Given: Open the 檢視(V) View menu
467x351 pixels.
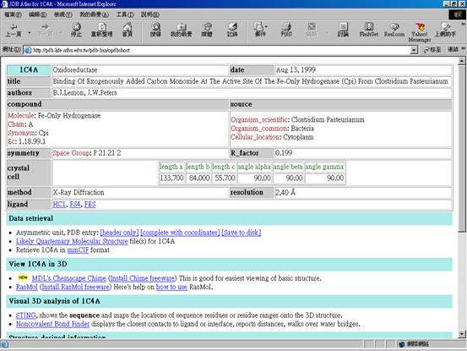Looking at the screenshot, I should tap(62, 14).
